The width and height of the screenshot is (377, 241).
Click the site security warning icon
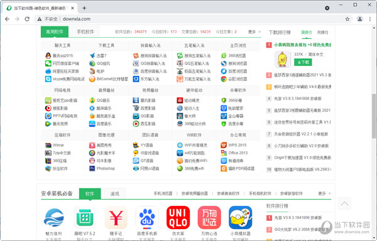pos(40,19)
